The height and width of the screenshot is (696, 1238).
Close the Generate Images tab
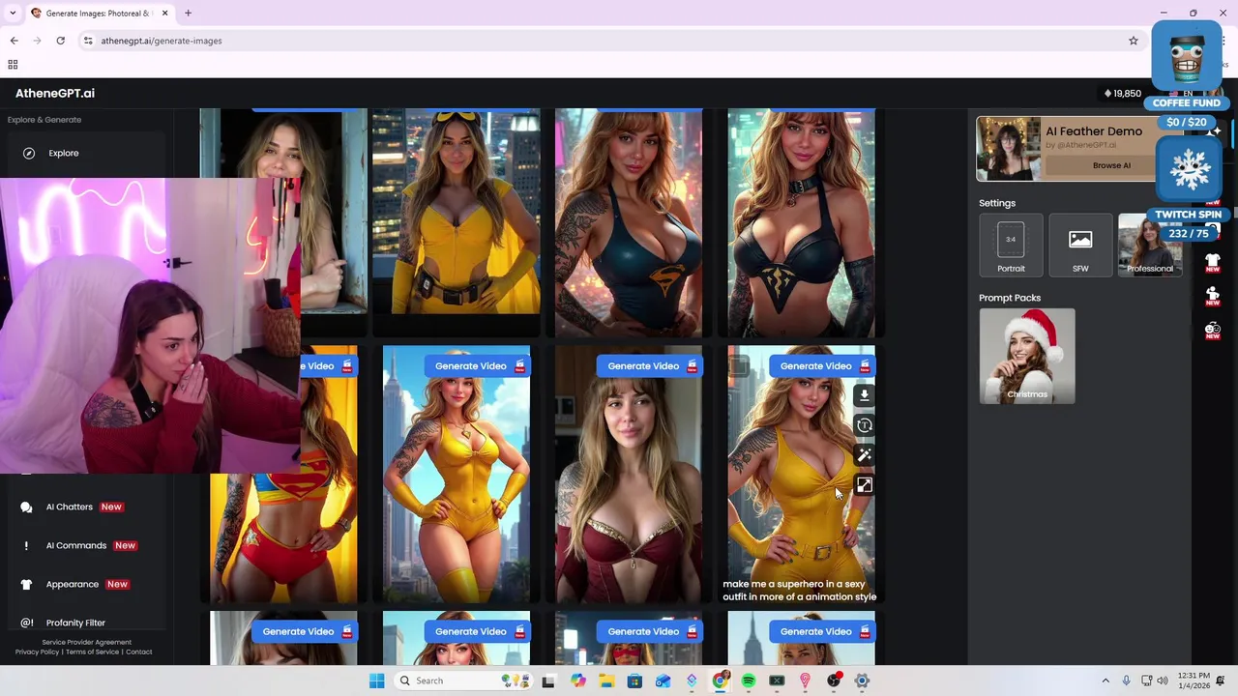pos(164,13)
